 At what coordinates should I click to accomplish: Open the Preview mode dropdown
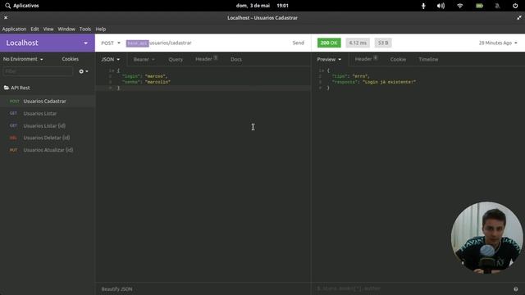tap(329, 59)
